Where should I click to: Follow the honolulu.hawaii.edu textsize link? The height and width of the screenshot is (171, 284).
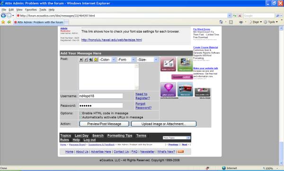112,40
